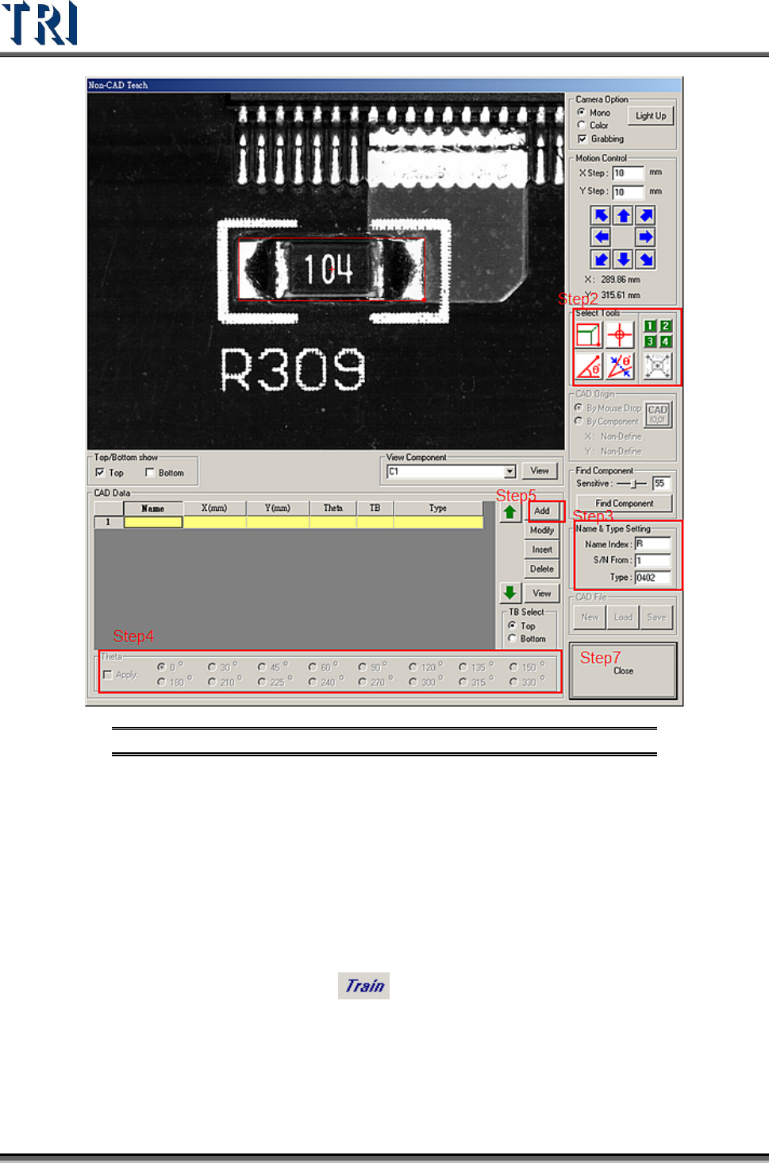Click the Light Up button
Image resolution: width=769 pixels, height=1163 pixels.
[x=651, y=116]
